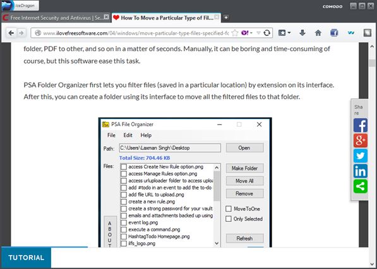The image size is (377, 269).
Task: Open the Downloads arrow icon
Action: pos(302,33)
